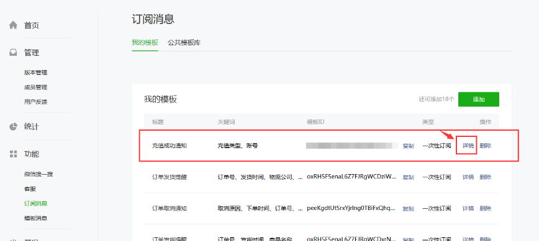Image resolution: width=539 pixels, height=241 pixels.
Task: Open 详情 for the oxRH5F5enaL6Z7FJRgWCDziW template
Action: pos(468,177)
